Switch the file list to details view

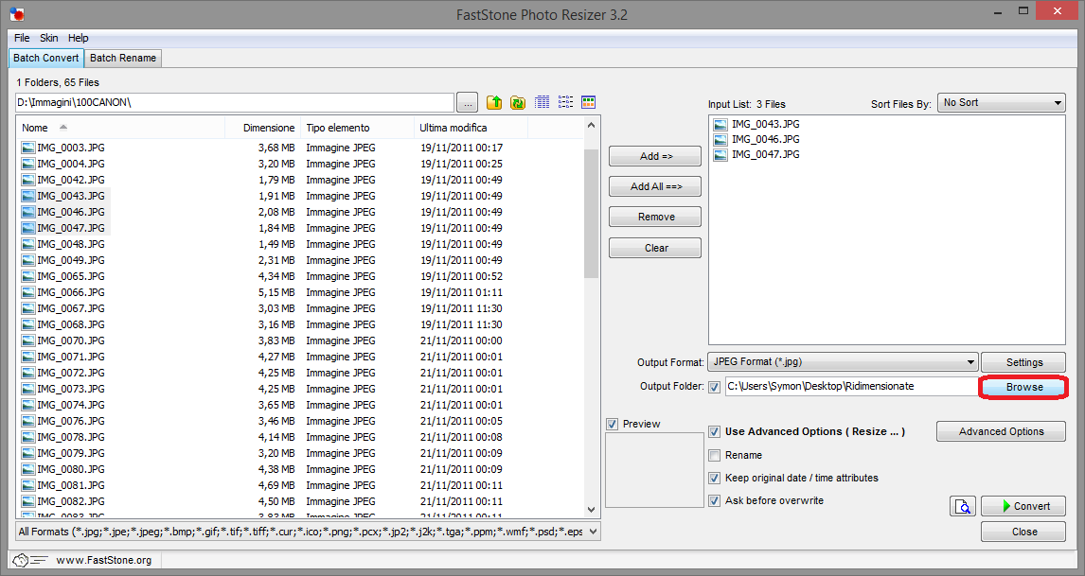pyautogui.click(x=542, y=102)
